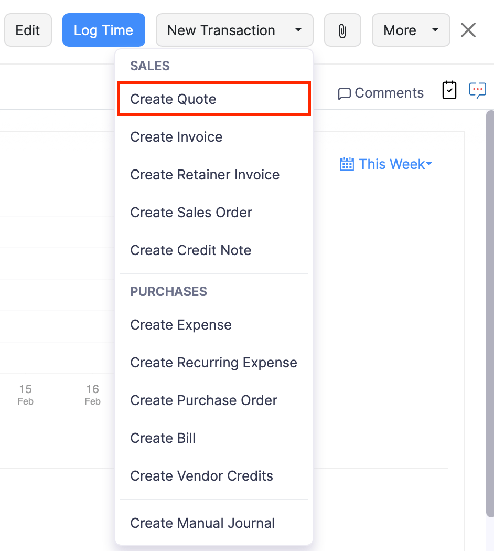Select Create Credit Note

pos(190,250)
